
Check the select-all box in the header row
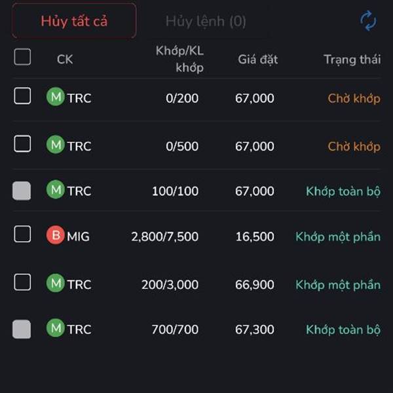22,57
